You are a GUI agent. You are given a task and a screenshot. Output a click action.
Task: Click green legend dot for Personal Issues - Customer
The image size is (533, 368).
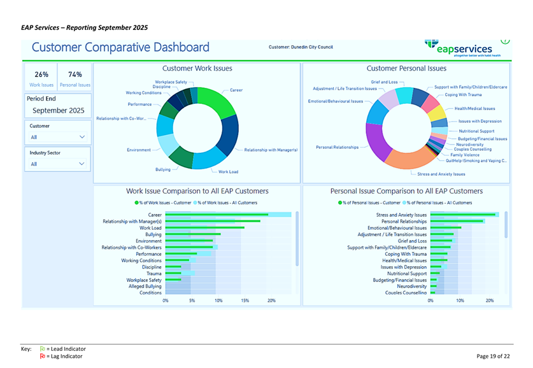click(340, 202)
